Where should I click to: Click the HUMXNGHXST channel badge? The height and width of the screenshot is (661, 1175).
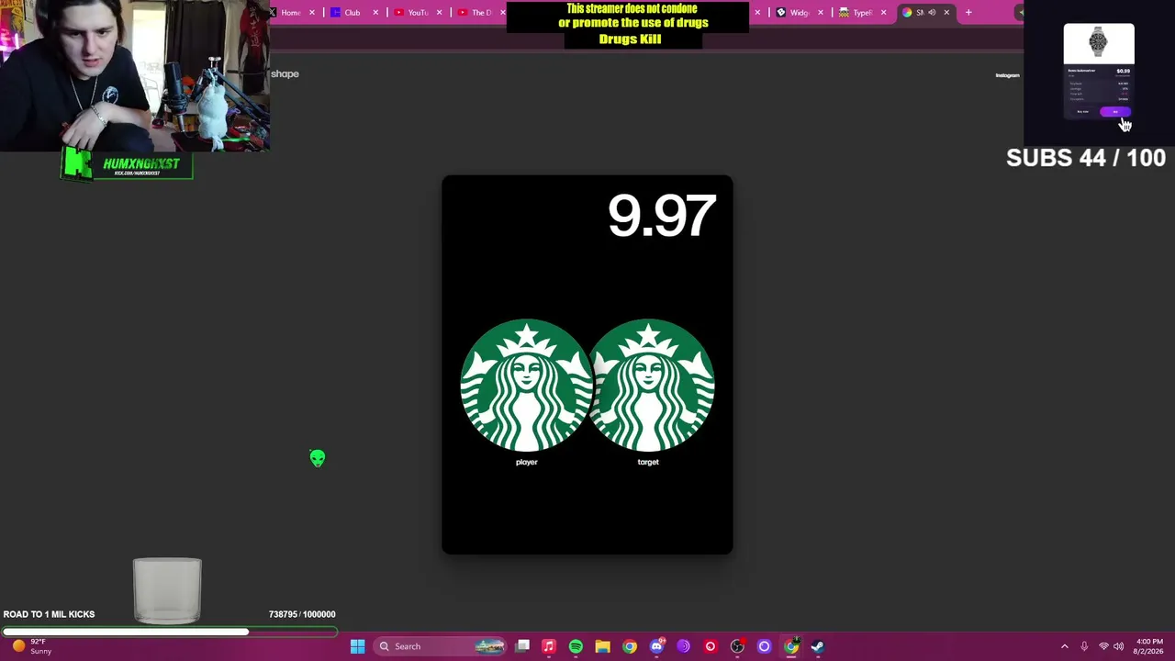127,164
